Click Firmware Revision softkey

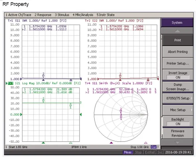(178, 133)
